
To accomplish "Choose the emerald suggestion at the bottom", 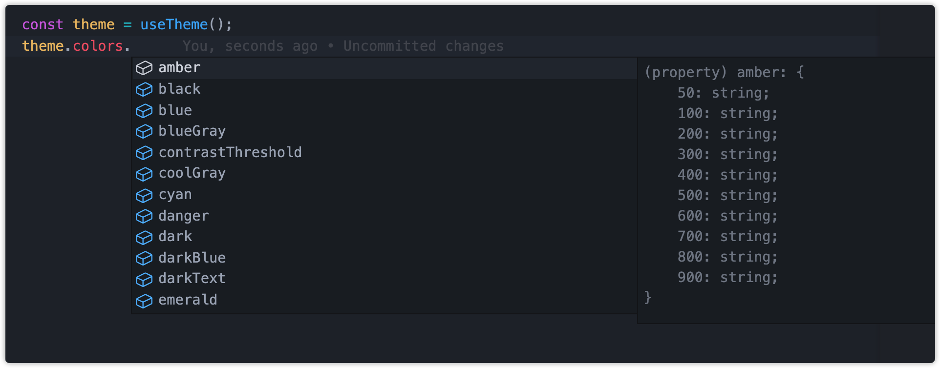I will click(x=188, y=300).
